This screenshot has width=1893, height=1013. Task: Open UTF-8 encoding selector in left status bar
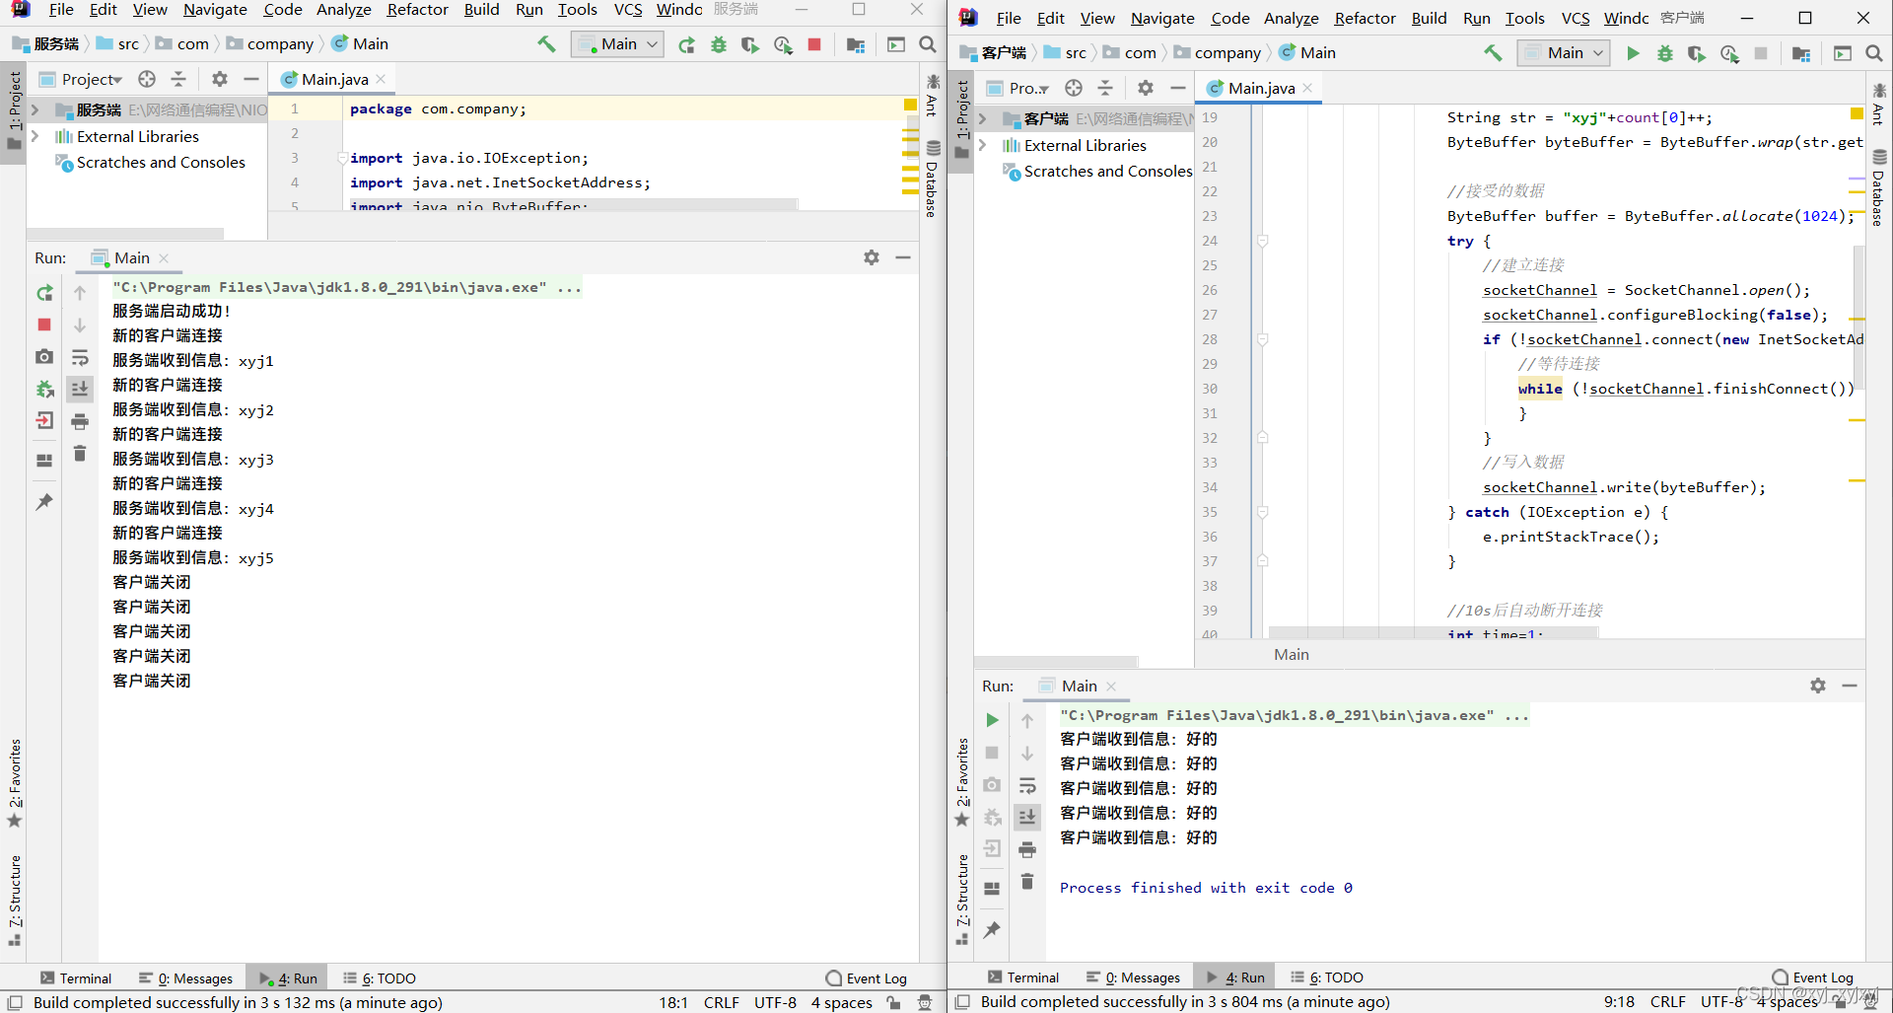click(776, 1002)
